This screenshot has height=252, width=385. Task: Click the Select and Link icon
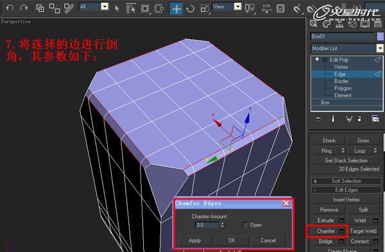tap(40, 8)
